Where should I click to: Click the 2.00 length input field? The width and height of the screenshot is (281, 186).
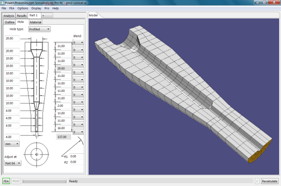click(x=64, y=106)
